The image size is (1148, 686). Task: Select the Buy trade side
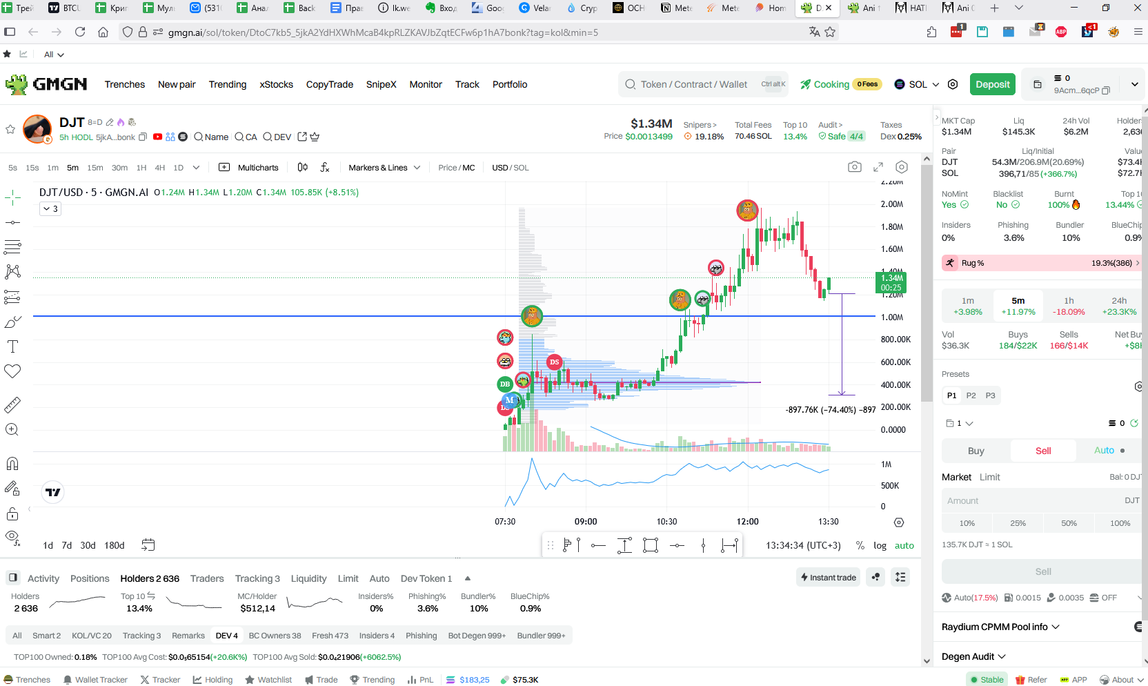[x=976, y=451]
